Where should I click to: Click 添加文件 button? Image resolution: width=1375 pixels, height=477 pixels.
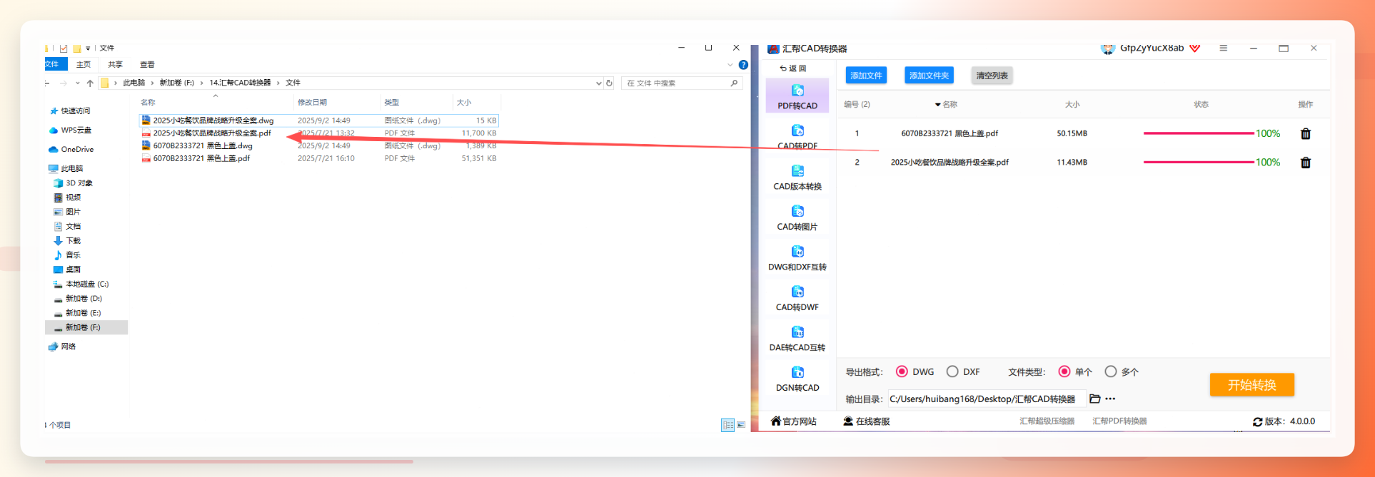pyautogui.click(x=866, y=76)
